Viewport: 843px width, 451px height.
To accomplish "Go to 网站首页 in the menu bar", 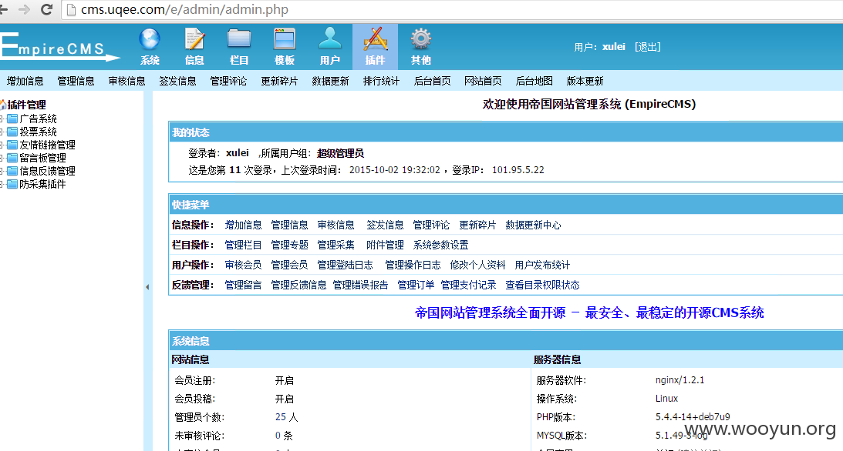I will pos(483,81).
